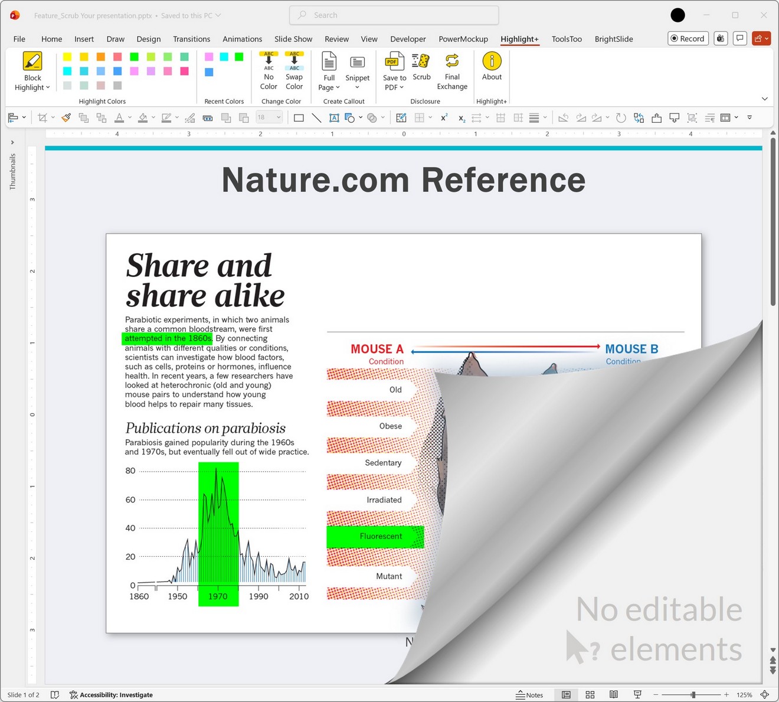This screenshot has height=702, width=779.
Task: Insert a text box from quick toolbar
Action: (334, 118)
